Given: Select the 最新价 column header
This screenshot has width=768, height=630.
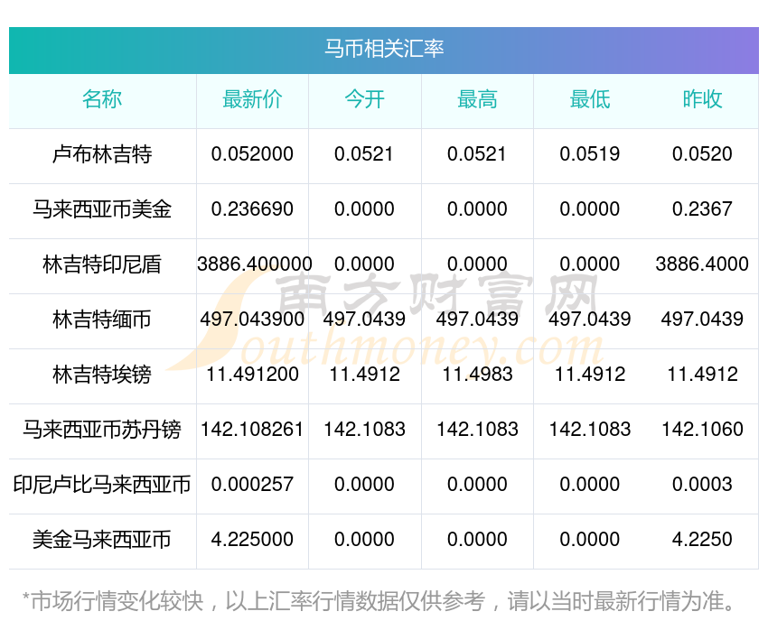Looking at the screenshot, I should pyautogui.click(x=252, y=99).
